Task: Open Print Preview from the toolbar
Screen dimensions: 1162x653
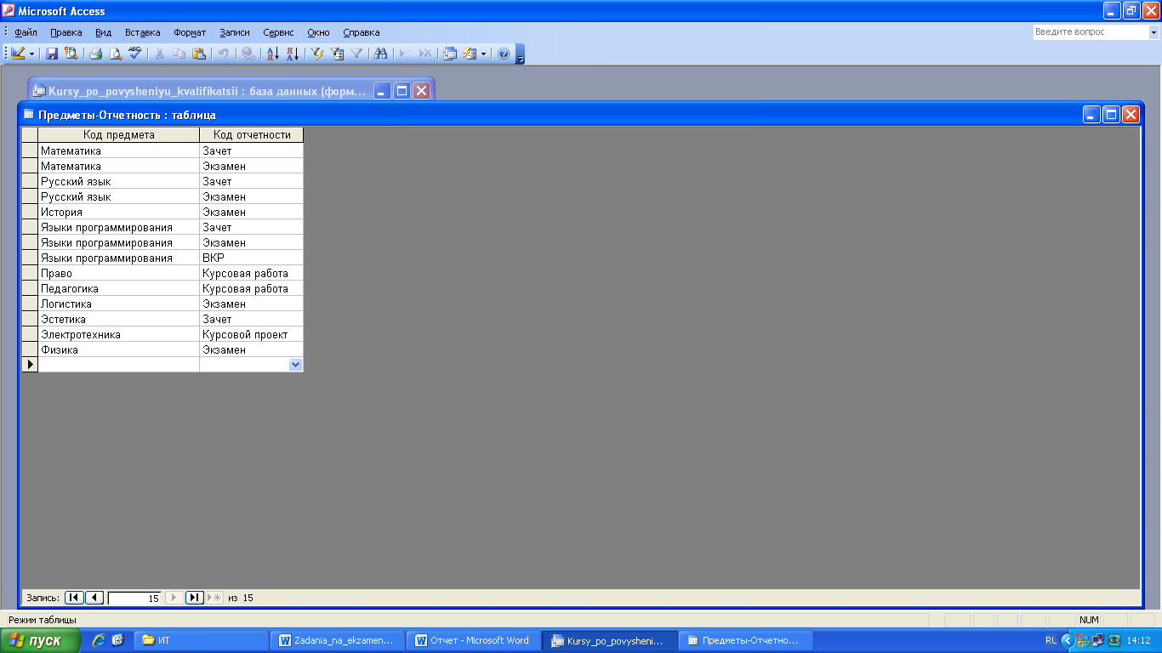Action: 116,53
